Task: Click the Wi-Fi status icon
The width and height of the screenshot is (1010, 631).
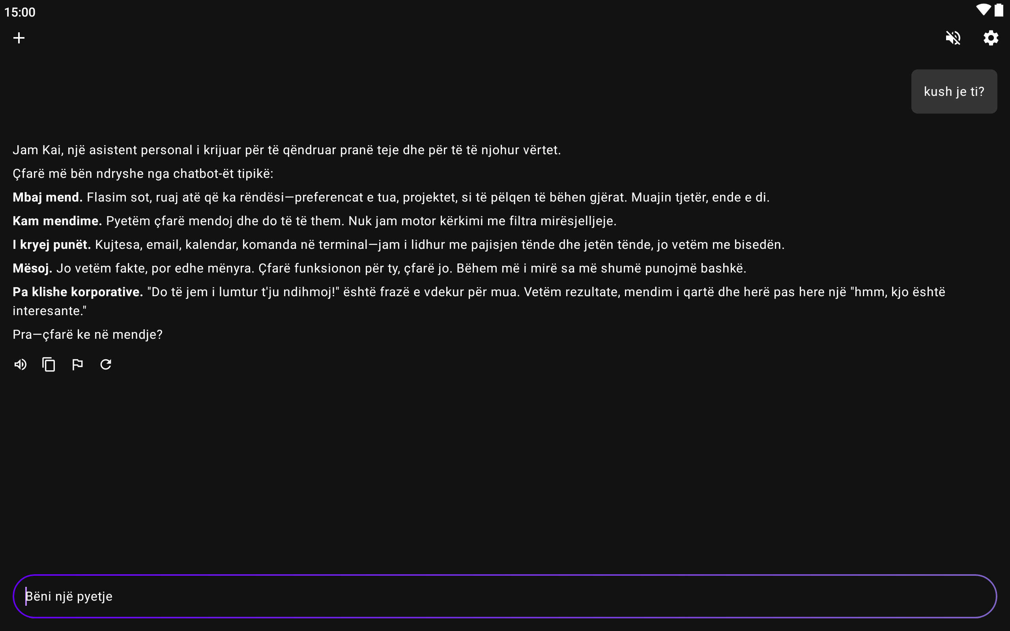Action: (x=983, y=10)
